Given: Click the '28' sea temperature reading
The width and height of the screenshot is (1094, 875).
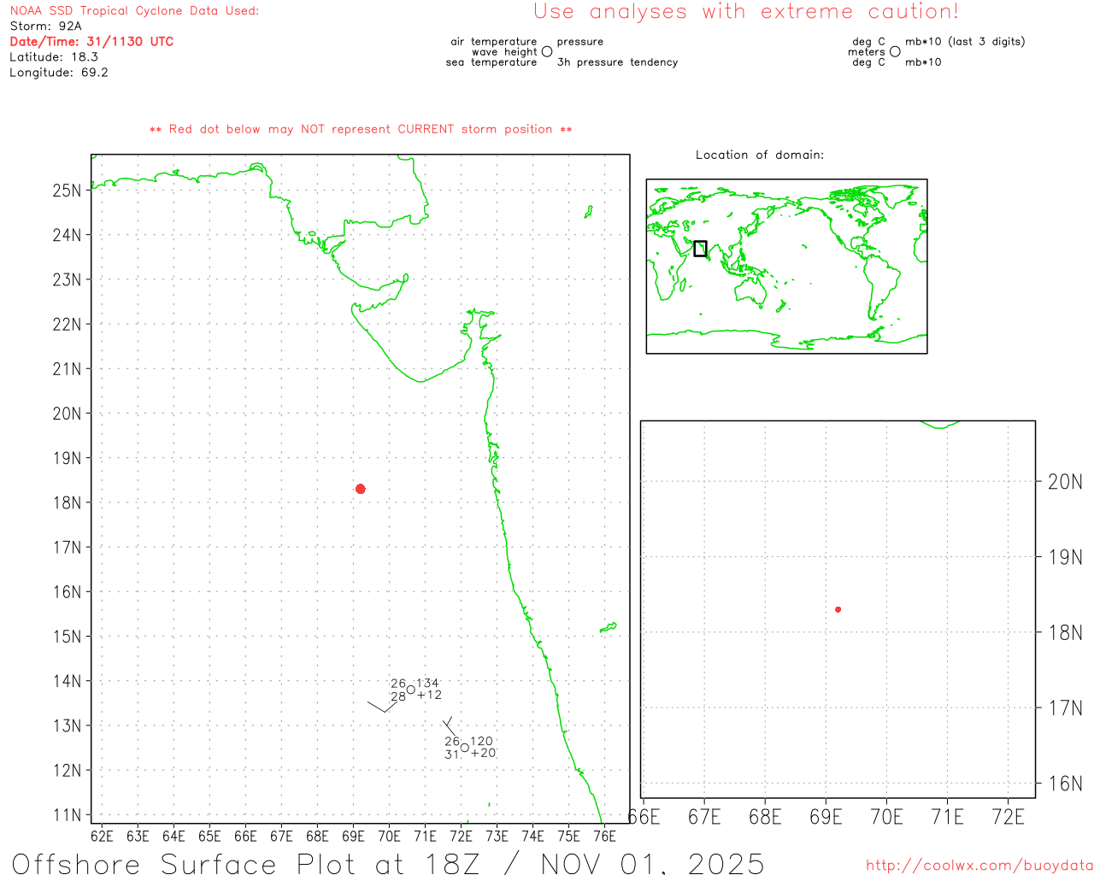Looking at the screenshot, I should [x=398, y=696].
